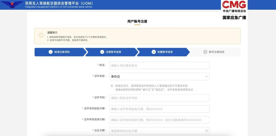Click the step 3 number circle
The width and height of the screenshot is (276, 136).
pyautogui.click(x=154, y=52)
